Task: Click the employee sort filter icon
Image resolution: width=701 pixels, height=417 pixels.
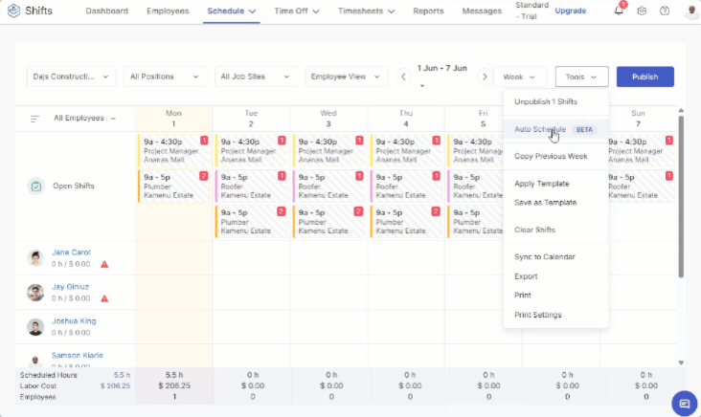Action: pos(34,119)
